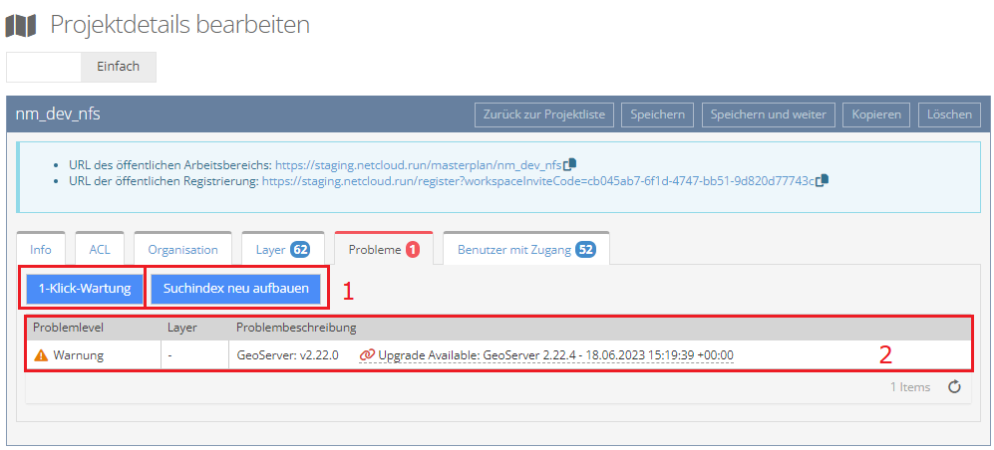The height and width of the screenshot is (450, 994).
Task: Select the Organisation tab
Action: click(182, 250)
